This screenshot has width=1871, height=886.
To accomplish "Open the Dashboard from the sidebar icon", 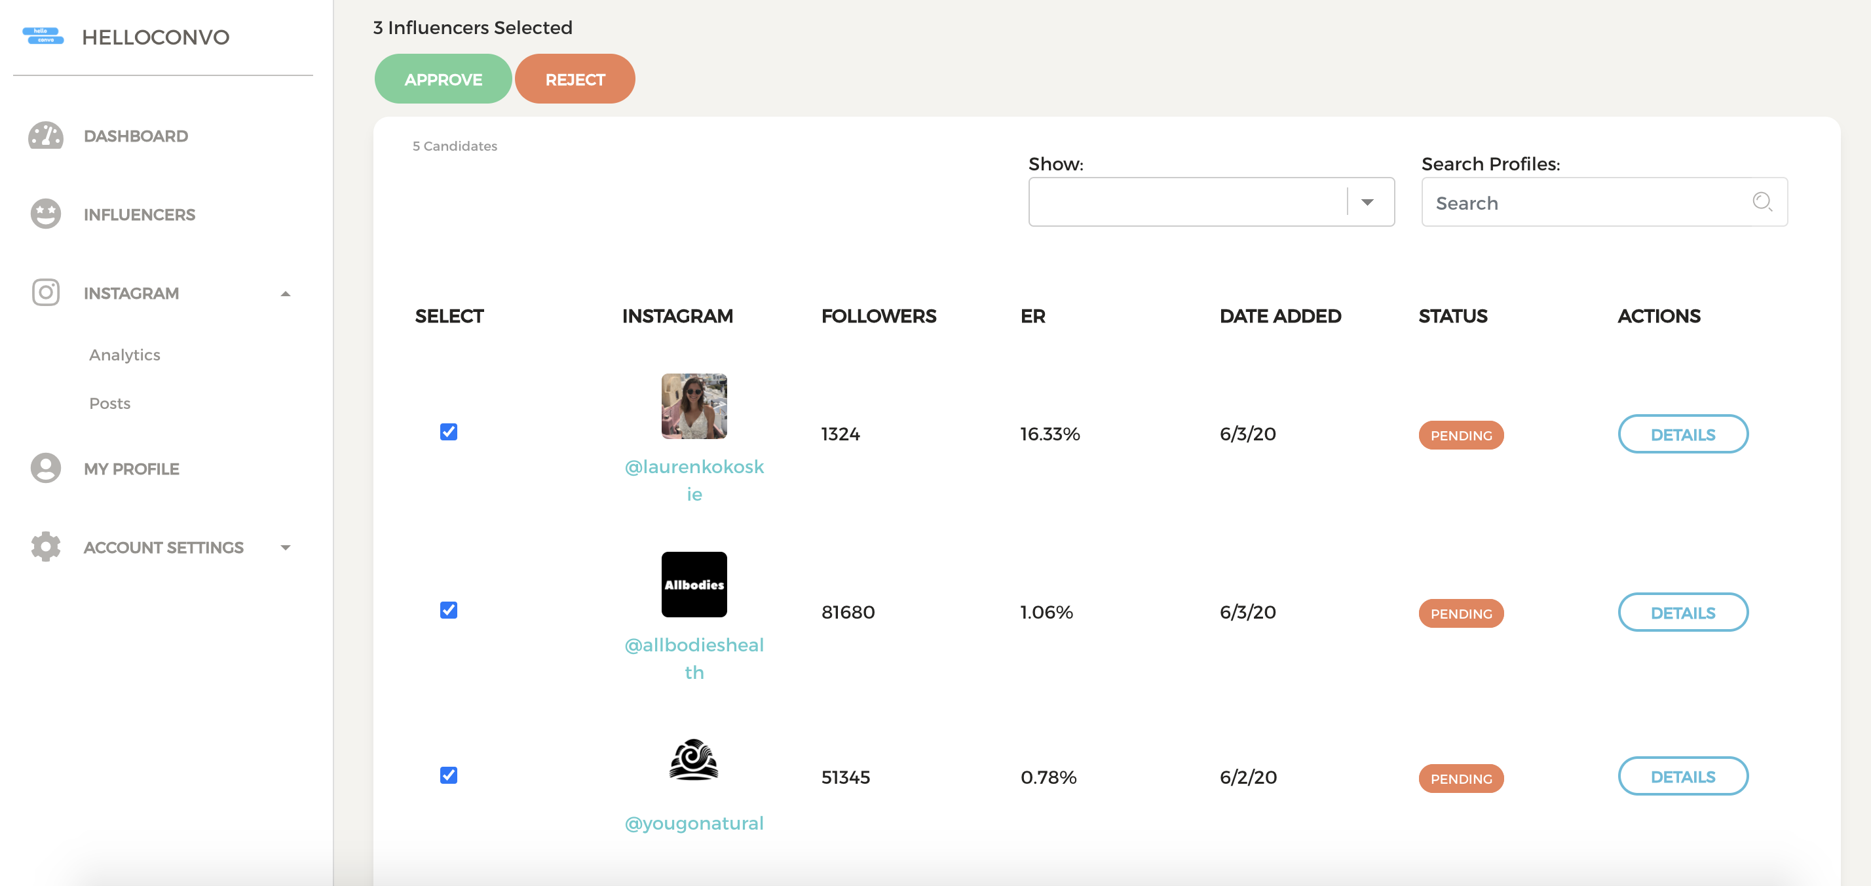I will click(45, 135).
